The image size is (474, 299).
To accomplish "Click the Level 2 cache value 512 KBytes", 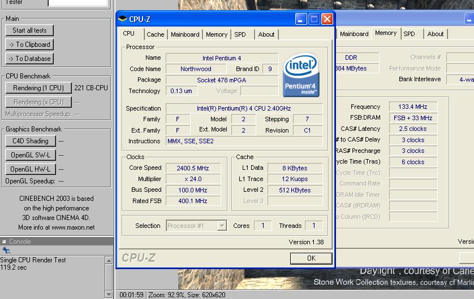I will 295,190.
